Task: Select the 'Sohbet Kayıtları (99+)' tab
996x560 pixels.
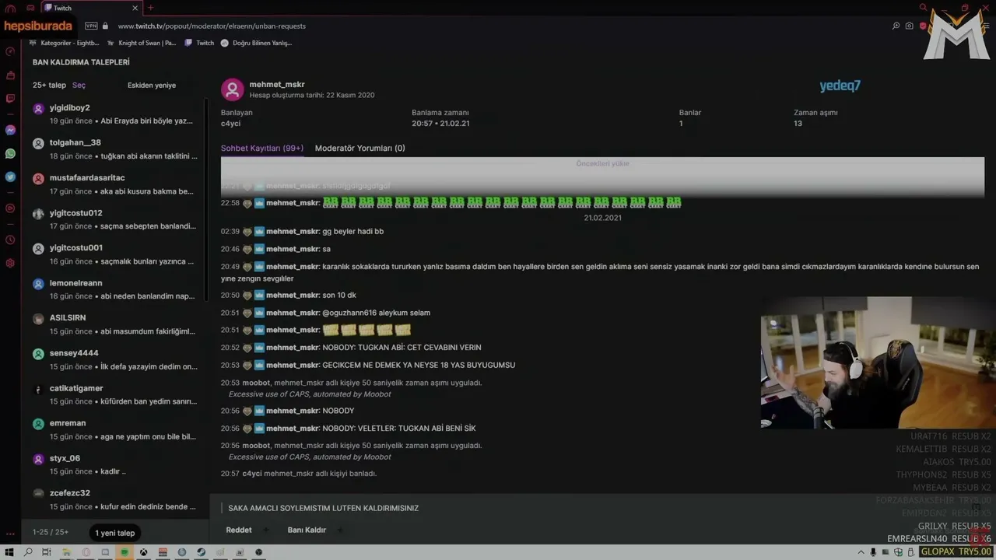Action: [262, 148]
